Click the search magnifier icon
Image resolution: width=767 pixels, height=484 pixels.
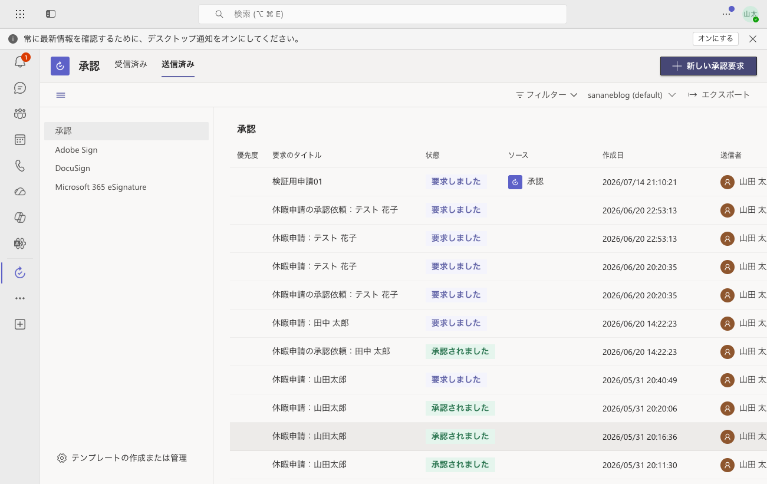tap(219, 14)
